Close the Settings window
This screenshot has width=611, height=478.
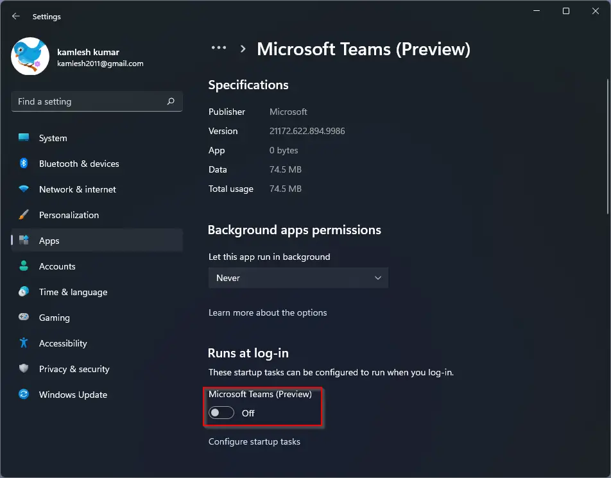(596, 11)
